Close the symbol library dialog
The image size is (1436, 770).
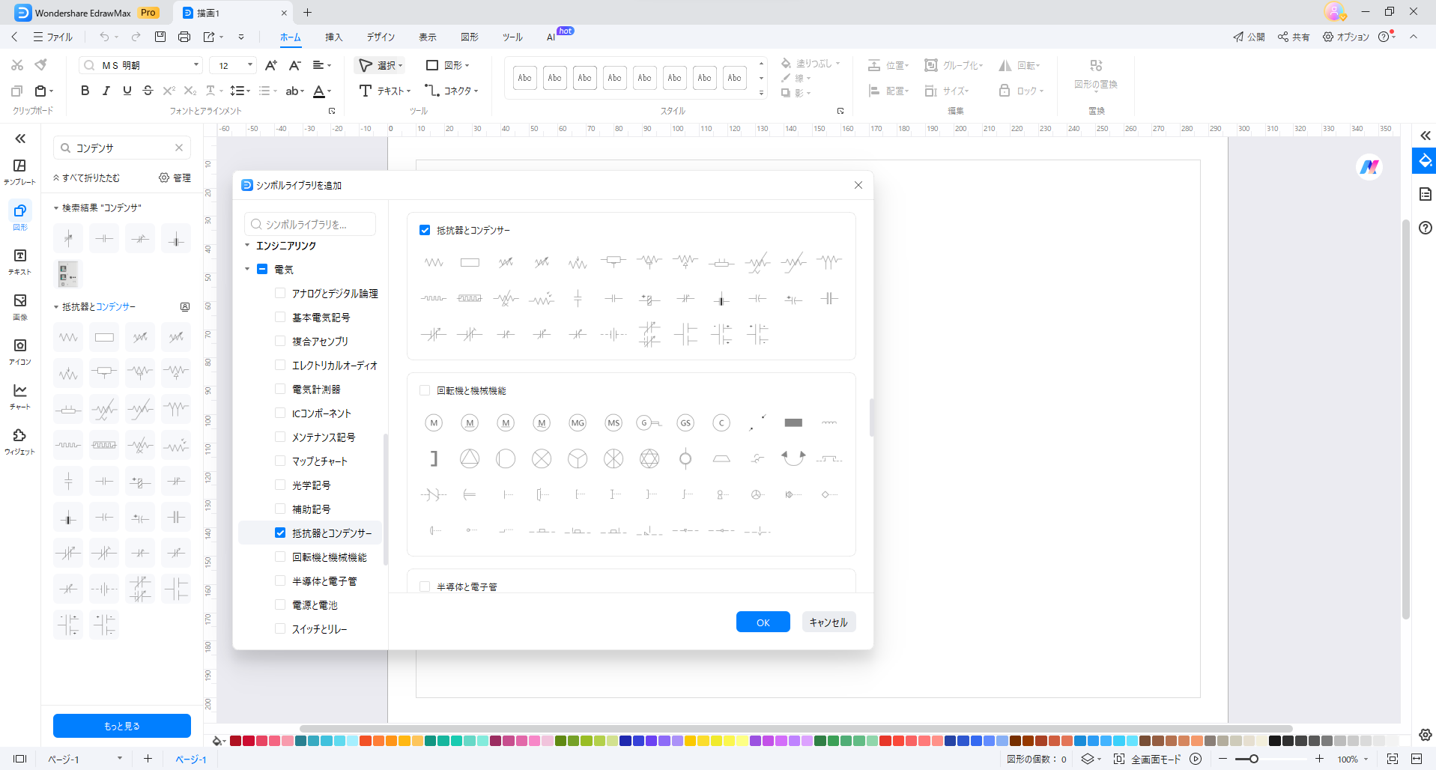click(858, 185)
